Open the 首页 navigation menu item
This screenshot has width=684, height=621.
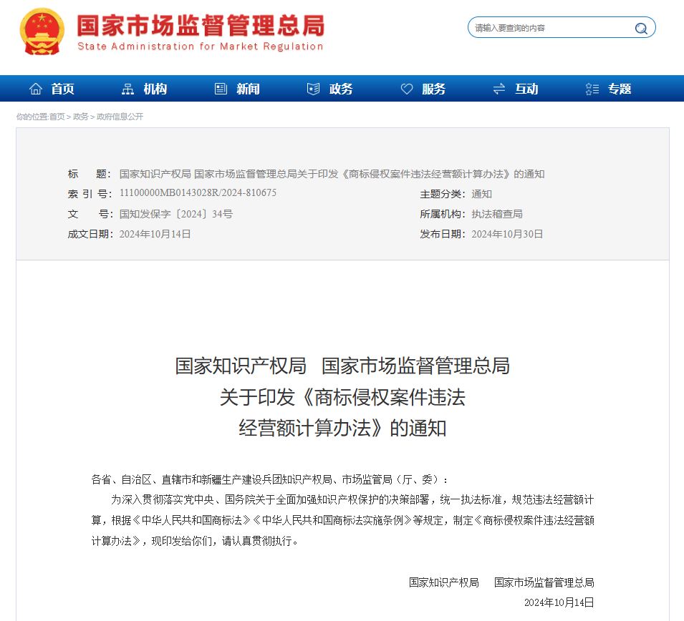(x=63, y=89)
